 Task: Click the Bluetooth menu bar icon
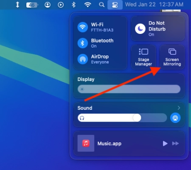coord(73,5)
